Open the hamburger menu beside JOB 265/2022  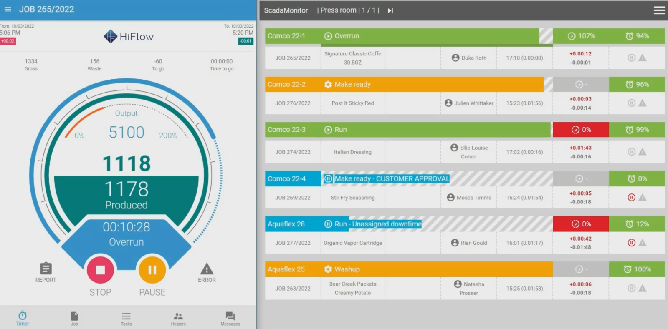tap(8, 9)
